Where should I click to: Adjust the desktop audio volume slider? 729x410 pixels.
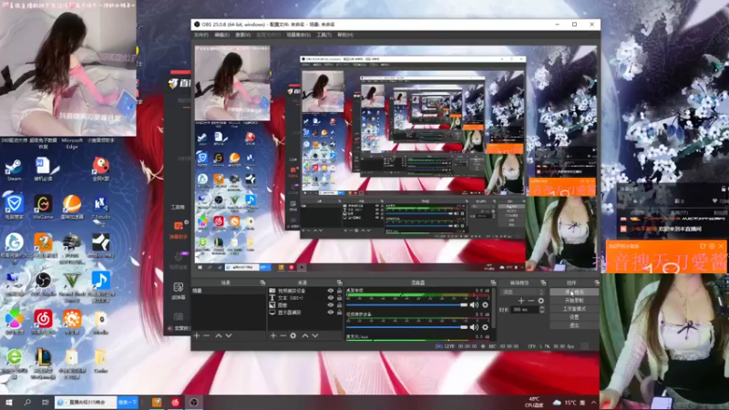[x=406, y=305]
